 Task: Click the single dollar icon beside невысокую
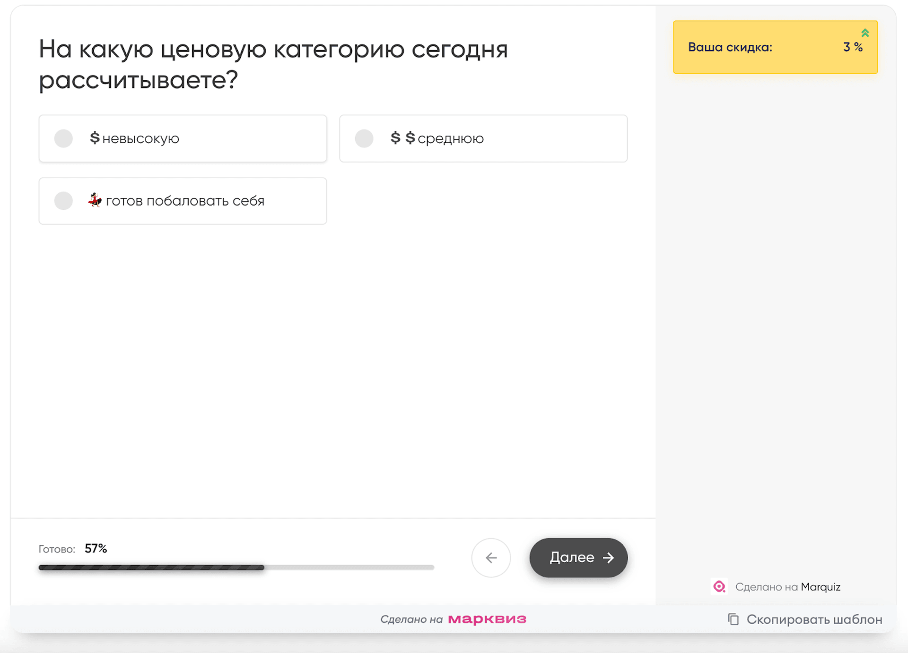pyautogui.click(x=94, y=138)
